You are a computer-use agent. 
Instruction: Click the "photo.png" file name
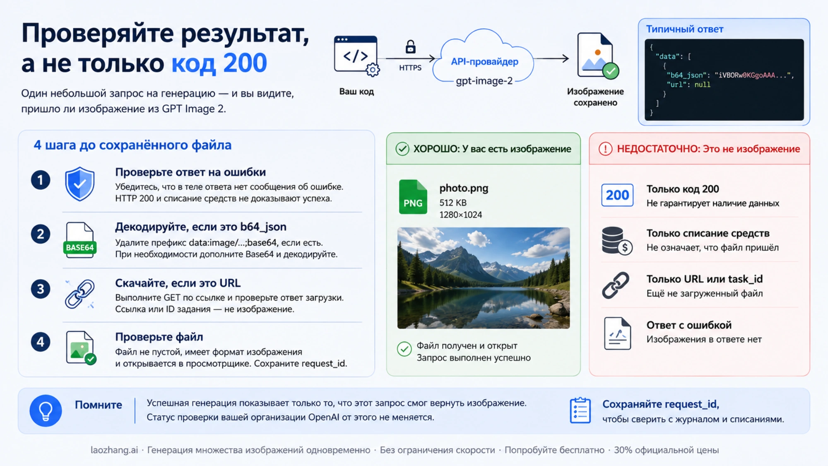(464, 188)
